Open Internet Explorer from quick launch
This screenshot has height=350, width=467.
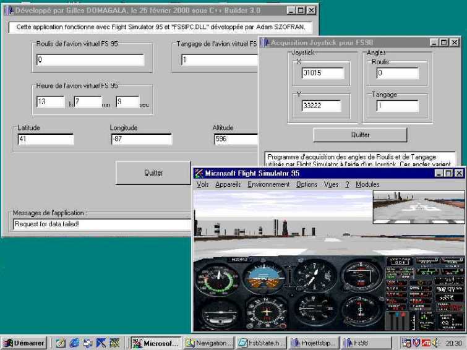pos(74,343)
